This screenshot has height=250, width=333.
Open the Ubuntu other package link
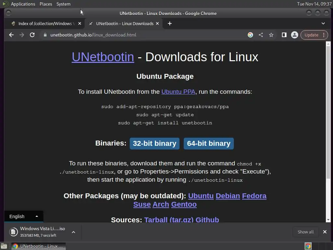(201, 196)
